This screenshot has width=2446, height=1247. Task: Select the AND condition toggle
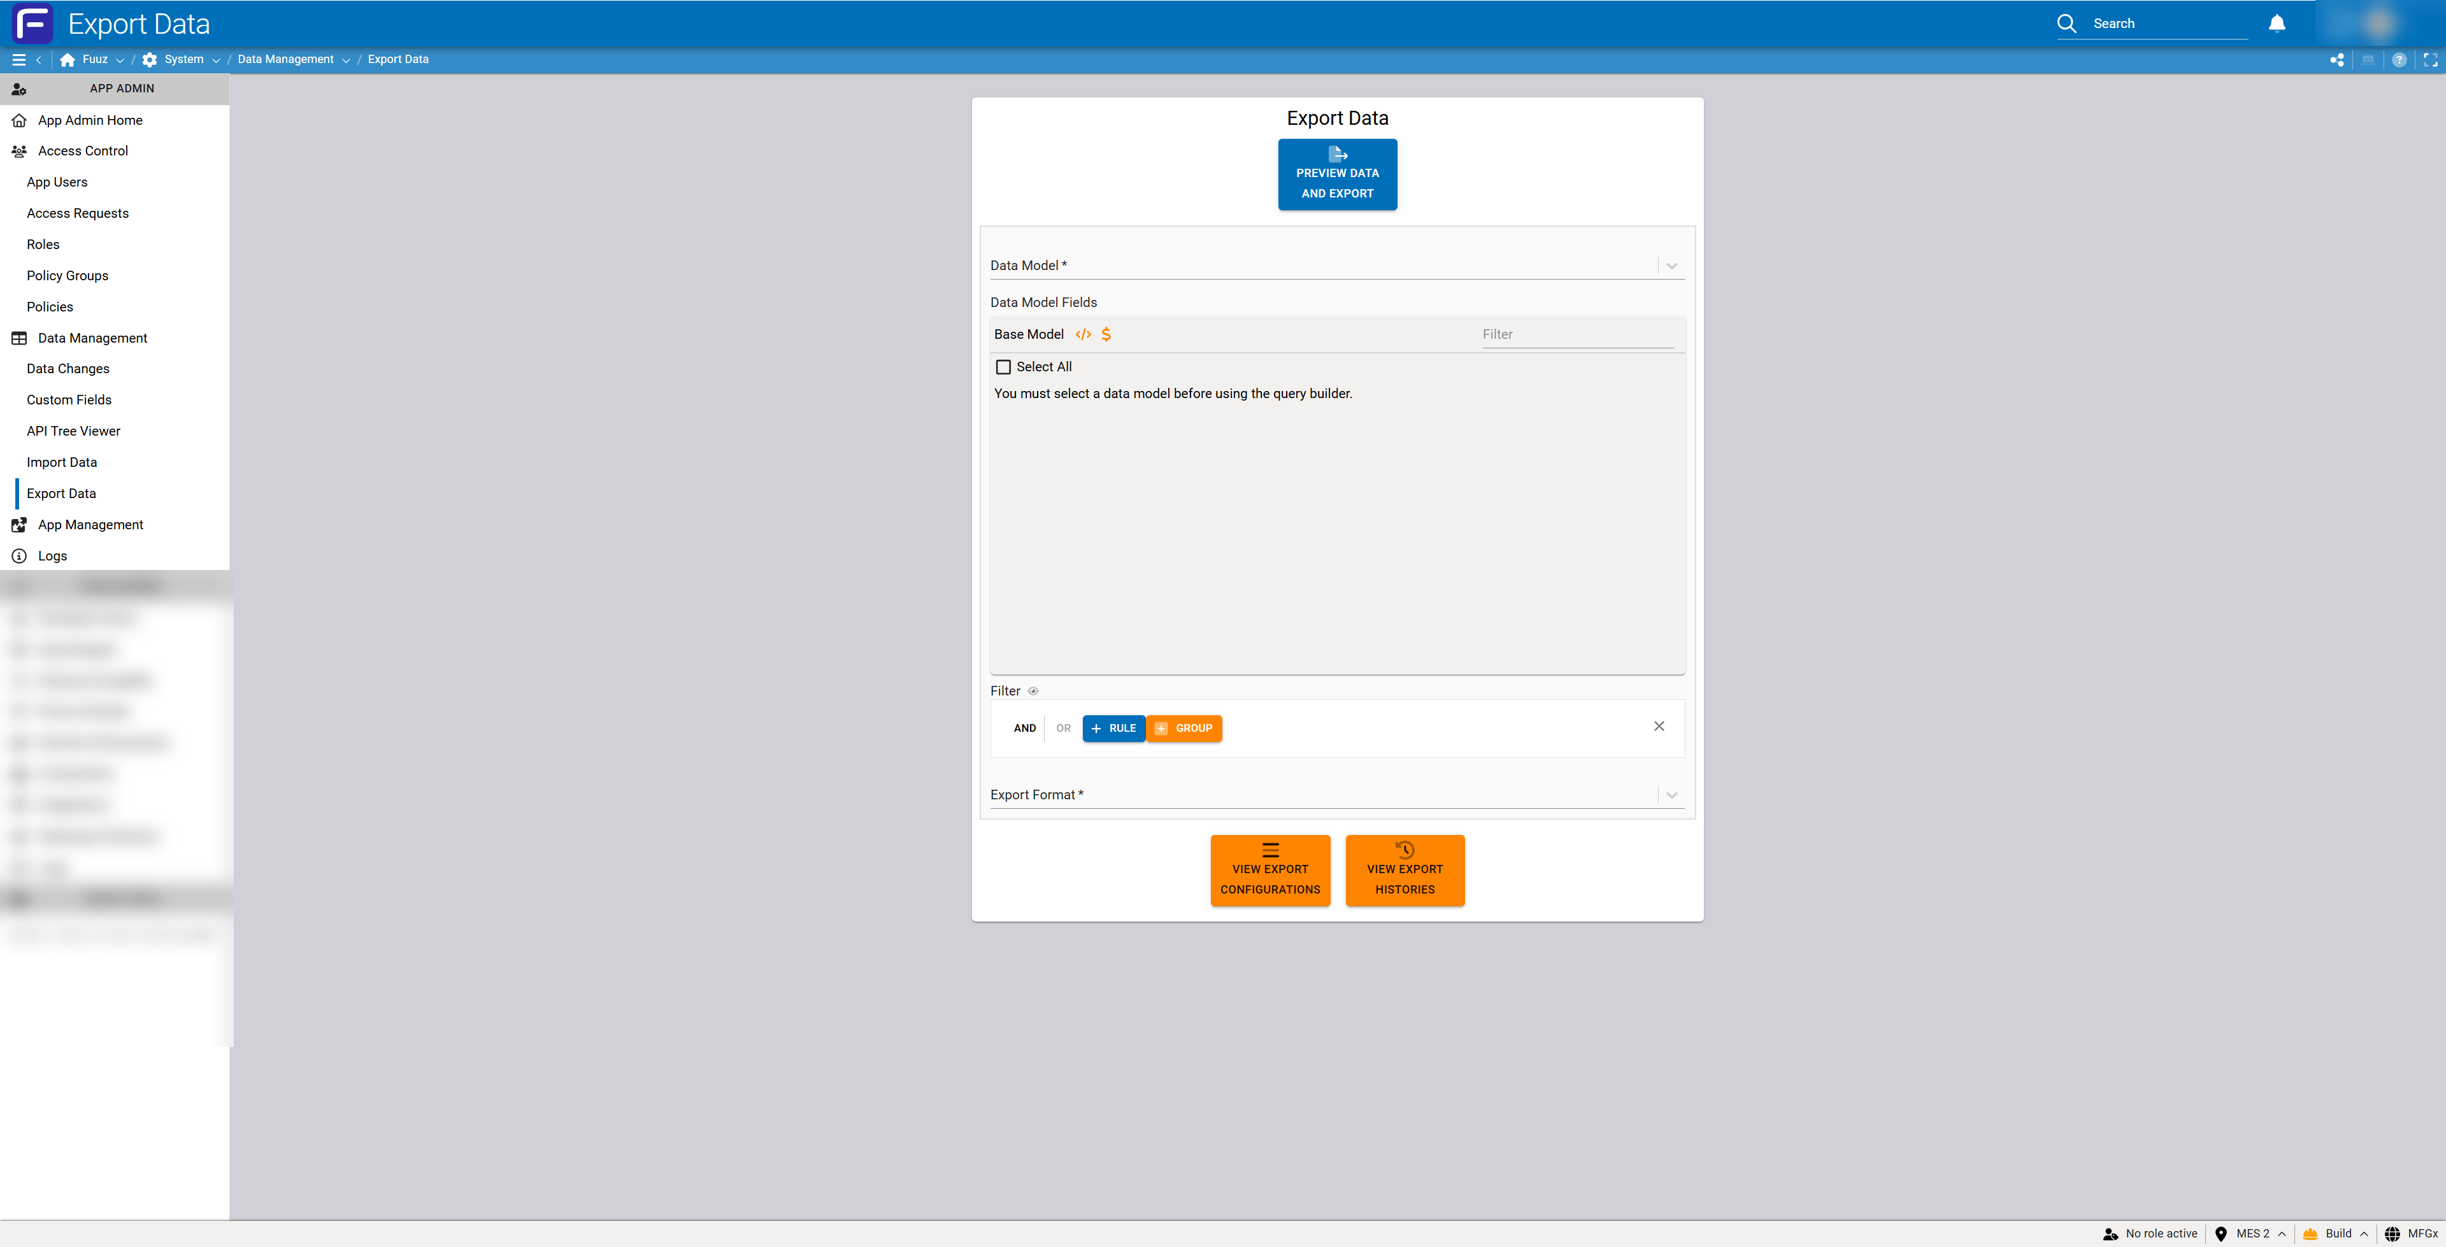[x=1024, y=729]
